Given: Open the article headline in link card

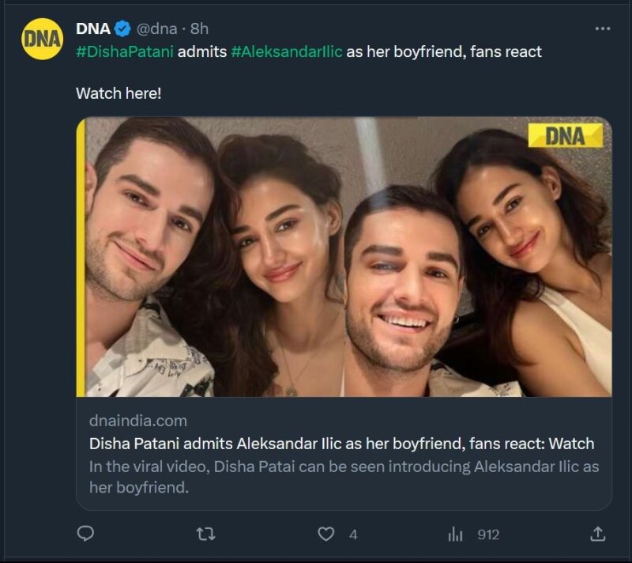Looking at the screenshot, I should click(x=341, y=444).
